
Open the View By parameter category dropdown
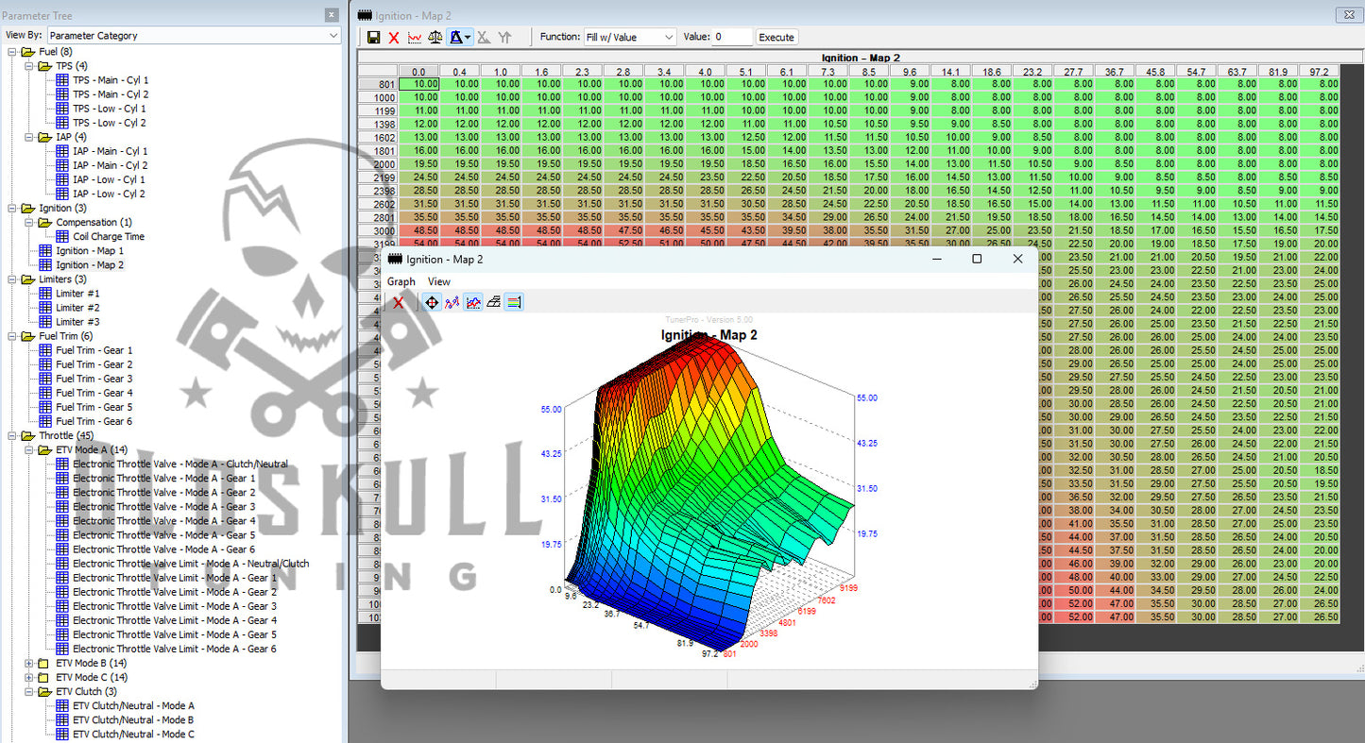click(x=333, y=34)
